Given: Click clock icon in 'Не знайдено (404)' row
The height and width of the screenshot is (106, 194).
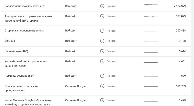Looking at the screenshot, I should point(102,51).
